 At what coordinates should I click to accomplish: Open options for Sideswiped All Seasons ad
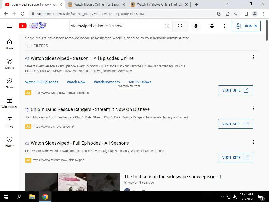pos(253,142)
